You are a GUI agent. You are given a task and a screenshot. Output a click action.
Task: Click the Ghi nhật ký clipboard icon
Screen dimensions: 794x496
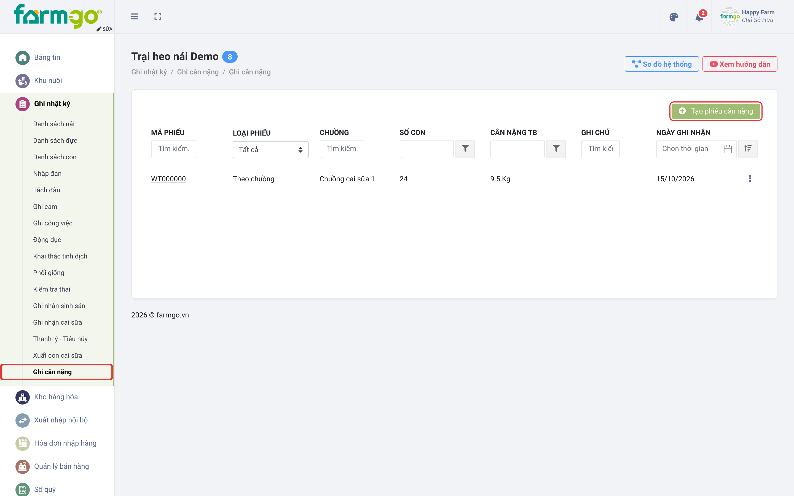(22, 104)
